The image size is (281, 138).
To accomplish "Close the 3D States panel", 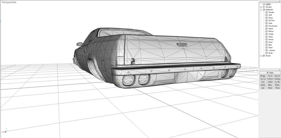I will [x=280, y=70].
